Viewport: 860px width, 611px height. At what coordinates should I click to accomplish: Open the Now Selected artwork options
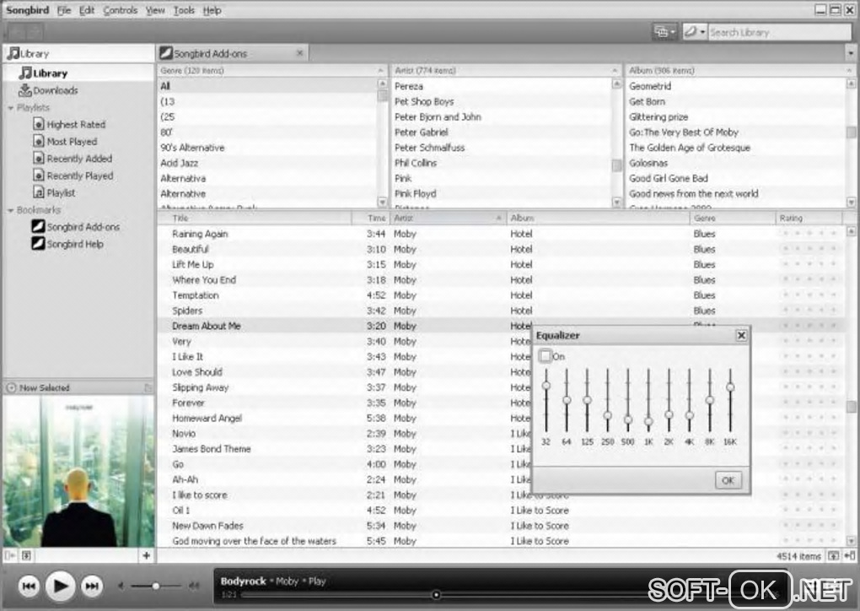[148, 387]
